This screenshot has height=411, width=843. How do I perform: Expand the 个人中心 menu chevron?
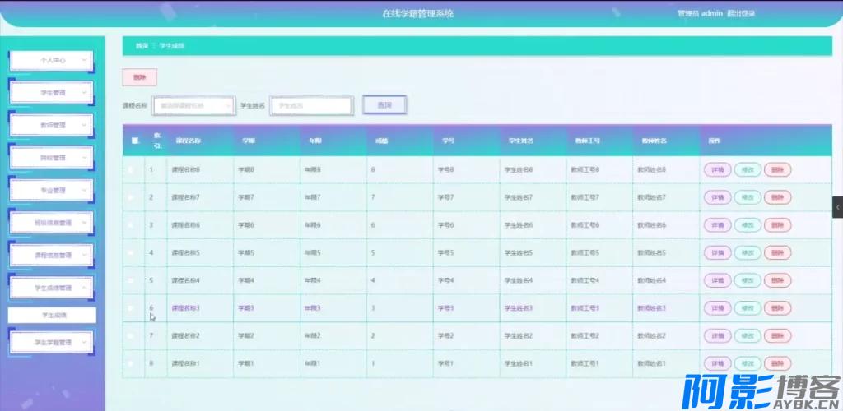click(x=84, y=60)
